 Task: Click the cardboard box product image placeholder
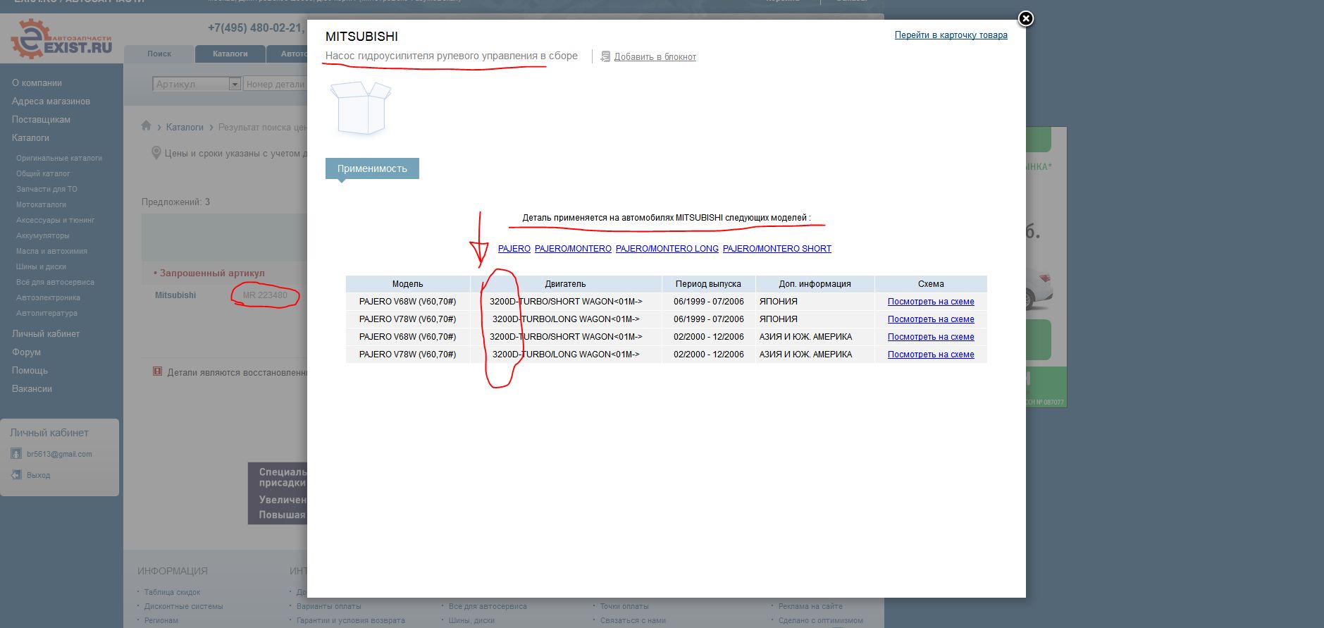tap(361, 108)
